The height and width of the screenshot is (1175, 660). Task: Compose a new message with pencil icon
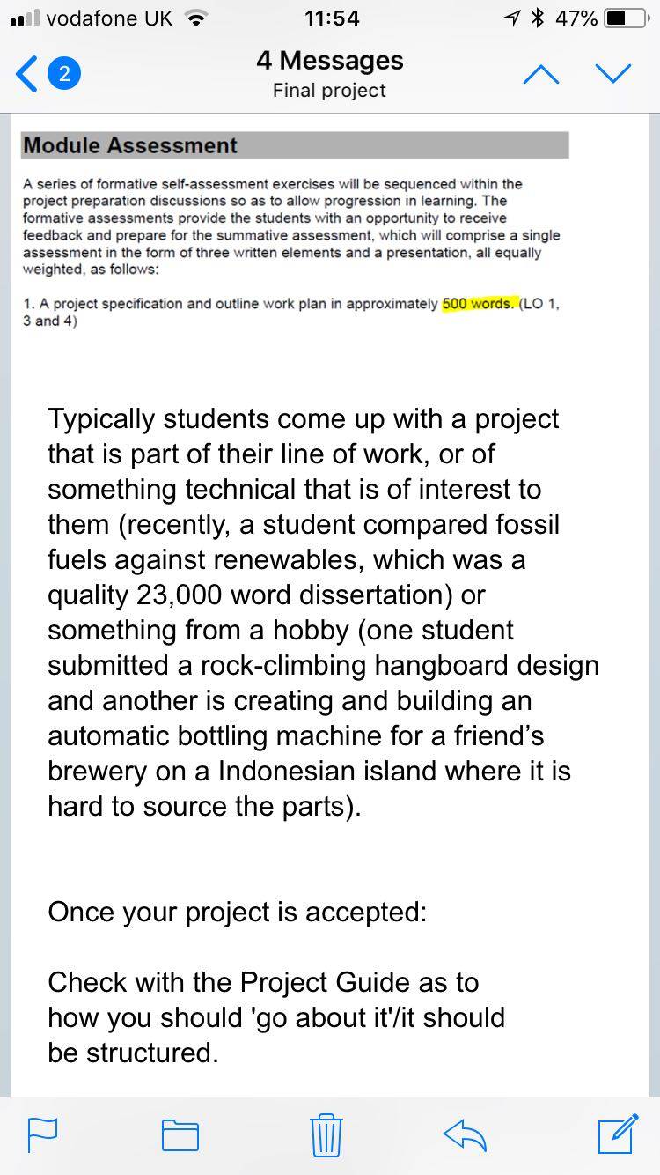[x=617, y=1134]
